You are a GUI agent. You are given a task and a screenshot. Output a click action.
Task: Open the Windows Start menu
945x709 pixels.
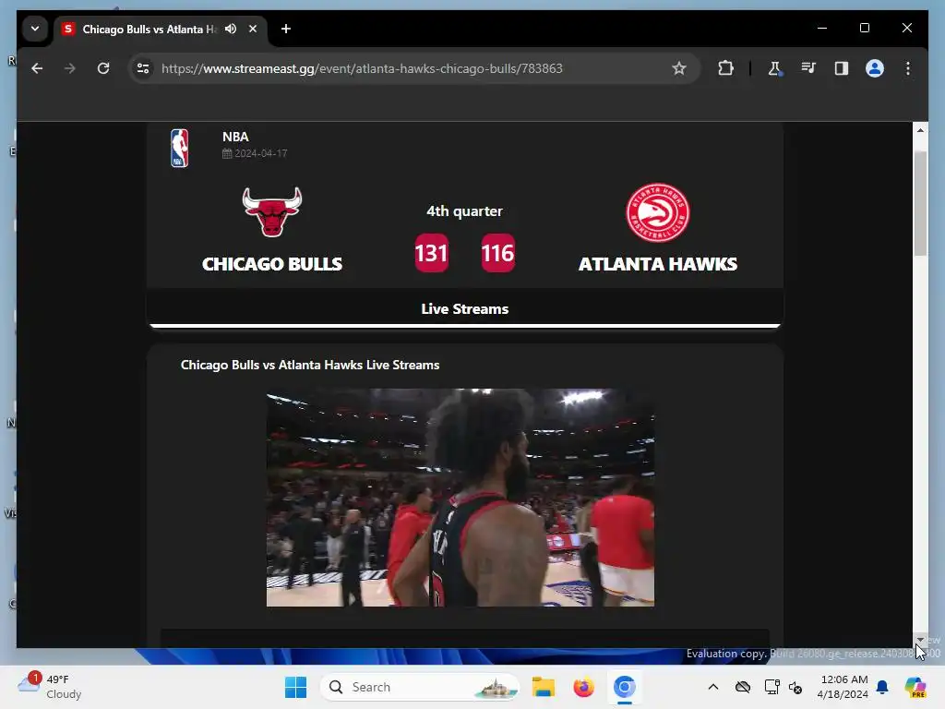[x=296, y=687]
